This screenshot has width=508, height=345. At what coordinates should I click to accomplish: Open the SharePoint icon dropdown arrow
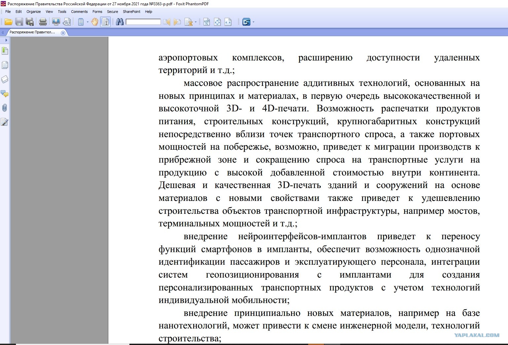click(x=253, y=22)
